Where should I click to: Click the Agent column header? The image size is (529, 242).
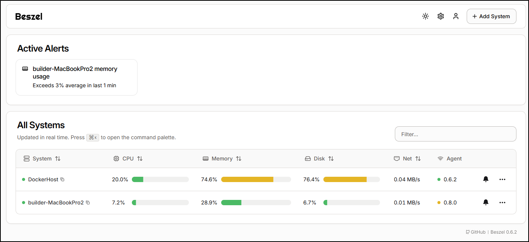(450, 159)
